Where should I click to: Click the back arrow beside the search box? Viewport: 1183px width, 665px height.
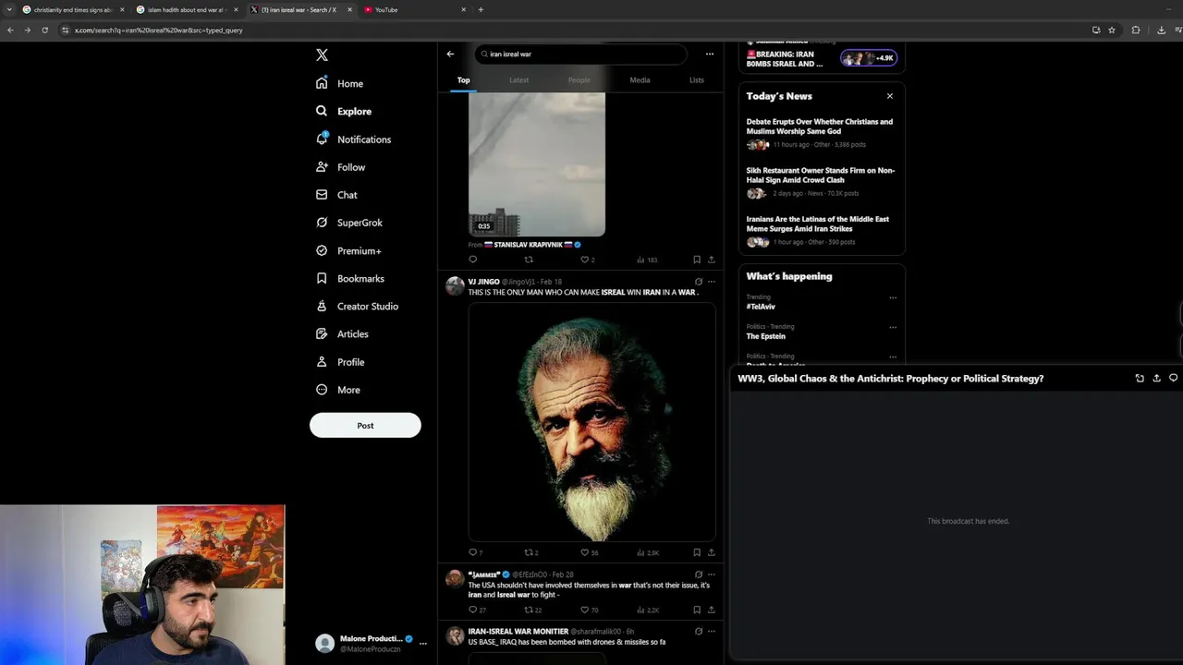tap(450, 54)
